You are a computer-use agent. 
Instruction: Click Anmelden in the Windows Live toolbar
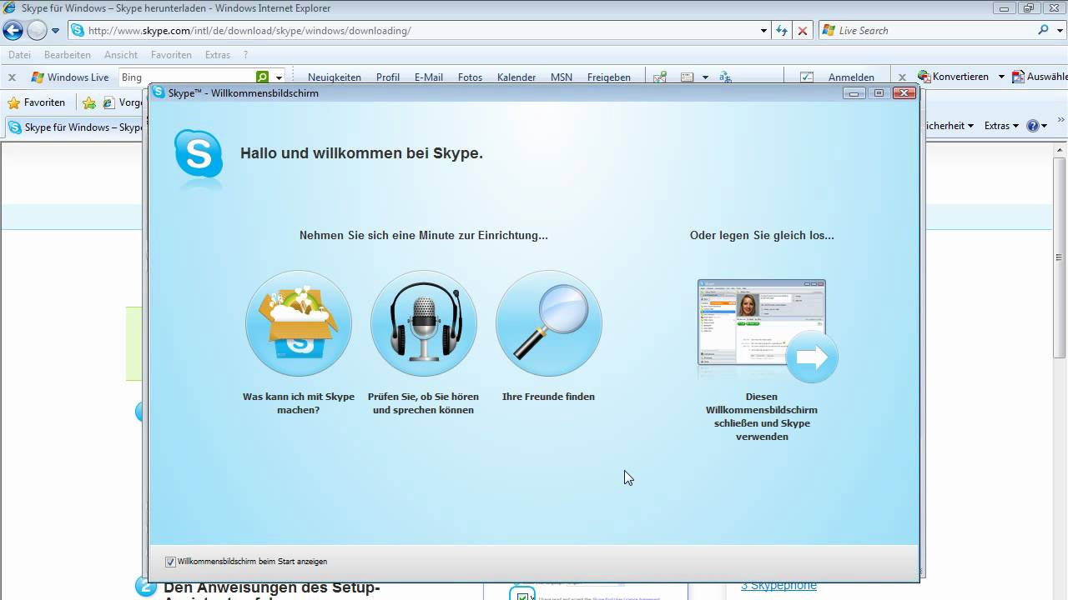pyautogui.click(x=851, y=77)
